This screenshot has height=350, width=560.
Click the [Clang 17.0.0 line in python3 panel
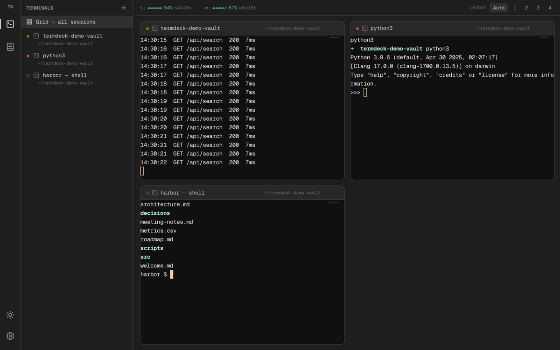pyautogui.click(x=422, y=66)
